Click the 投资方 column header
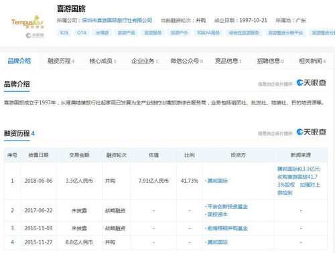Image resolution: width=335 pixels, height=253 pixels. [x=239, y=155]
